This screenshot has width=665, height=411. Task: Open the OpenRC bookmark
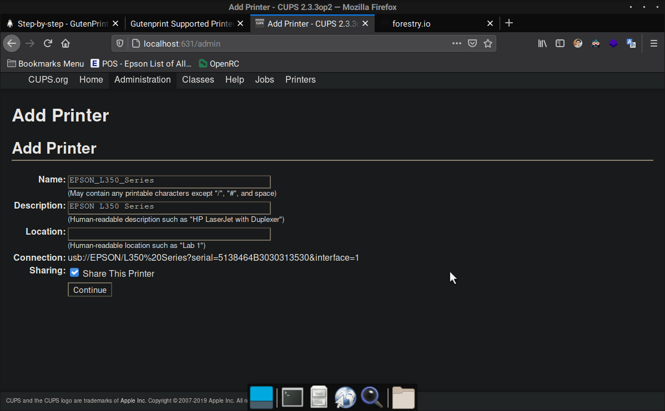(x=219, y=64)
